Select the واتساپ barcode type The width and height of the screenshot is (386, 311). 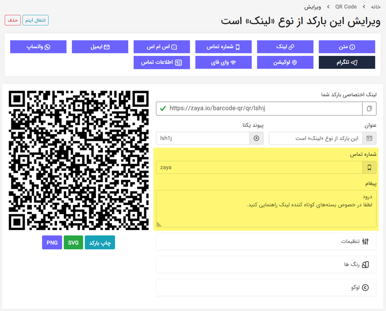tap(38, 47)
